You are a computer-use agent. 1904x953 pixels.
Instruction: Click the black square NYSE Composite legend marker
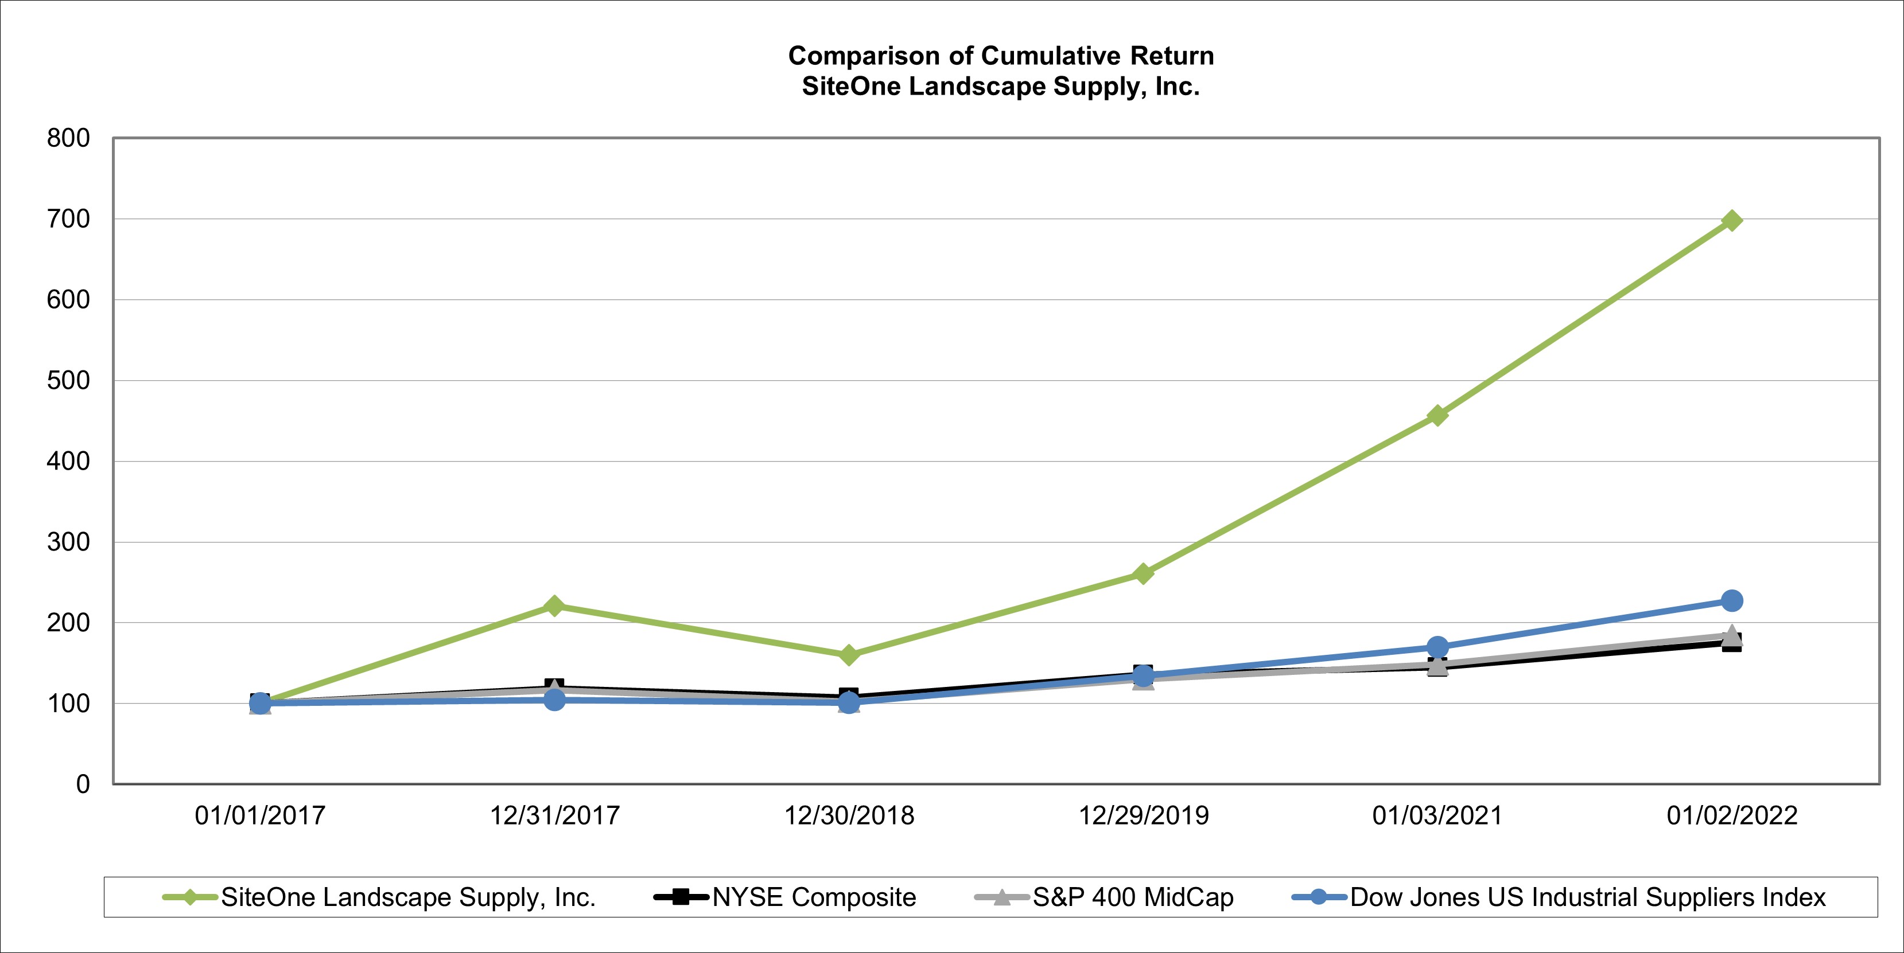point(682,897)
